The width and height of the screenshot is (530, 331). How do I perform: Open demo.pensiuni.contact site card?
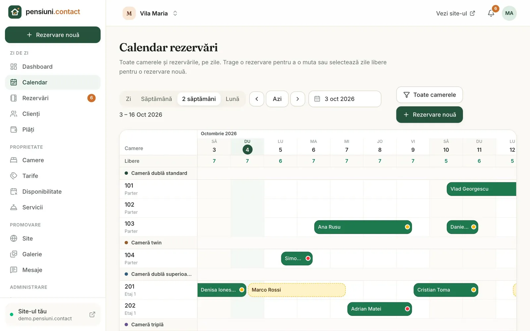tap(53, 314)
